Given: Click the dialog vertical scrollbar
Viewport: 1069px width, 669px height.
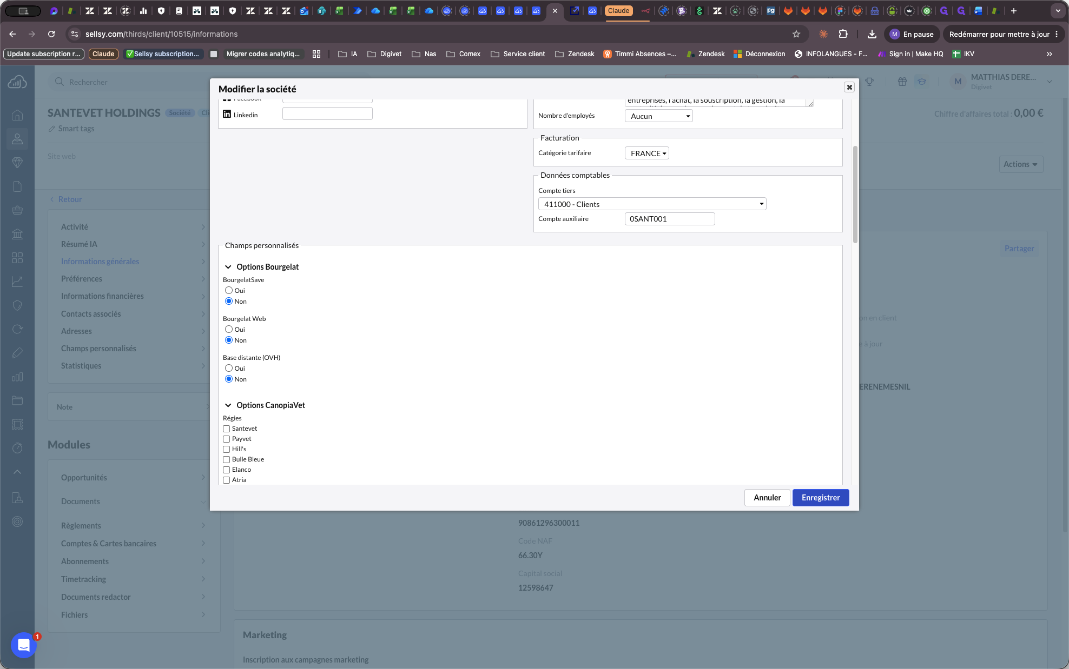Looking at the screenshot, I should (855, 195).
